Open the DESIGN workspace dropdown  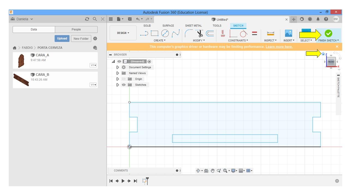pyautogui.click(x=123, y=33)
